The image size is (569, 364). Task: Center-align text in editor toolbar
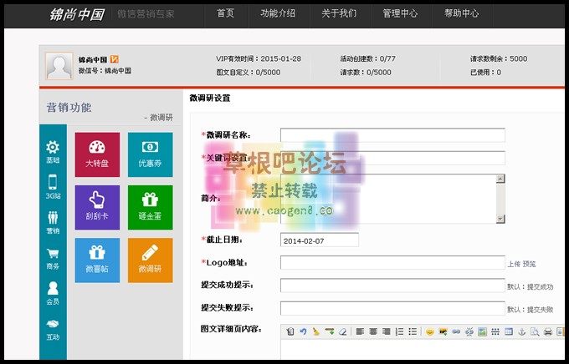coord(373,331)
